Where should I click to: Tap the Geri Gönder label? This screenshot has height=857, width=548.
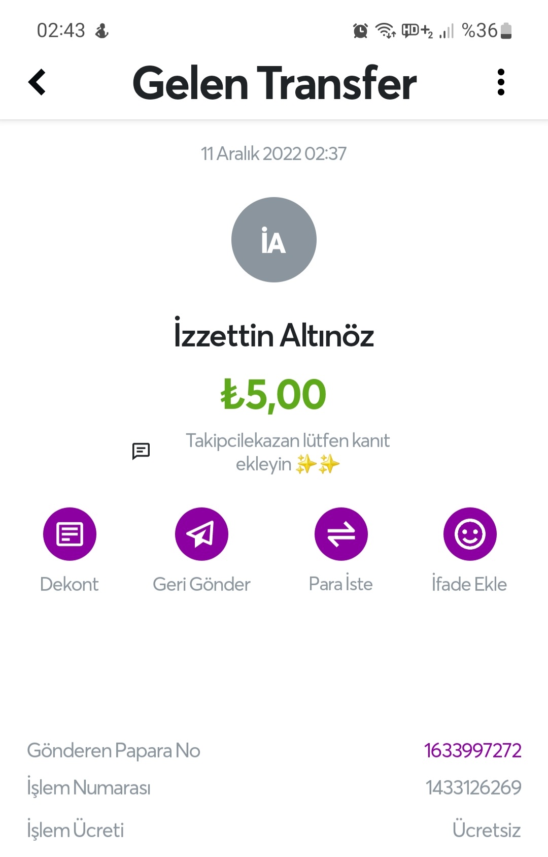coord(201,584)
